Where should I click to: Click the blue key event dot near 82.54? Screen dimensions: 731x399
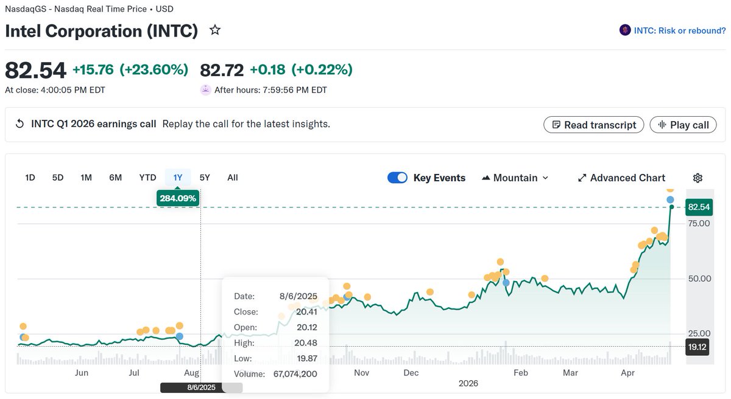(670, 199)
